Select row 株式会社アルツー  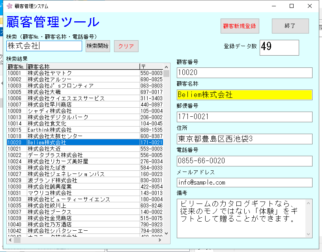(85, 79)
